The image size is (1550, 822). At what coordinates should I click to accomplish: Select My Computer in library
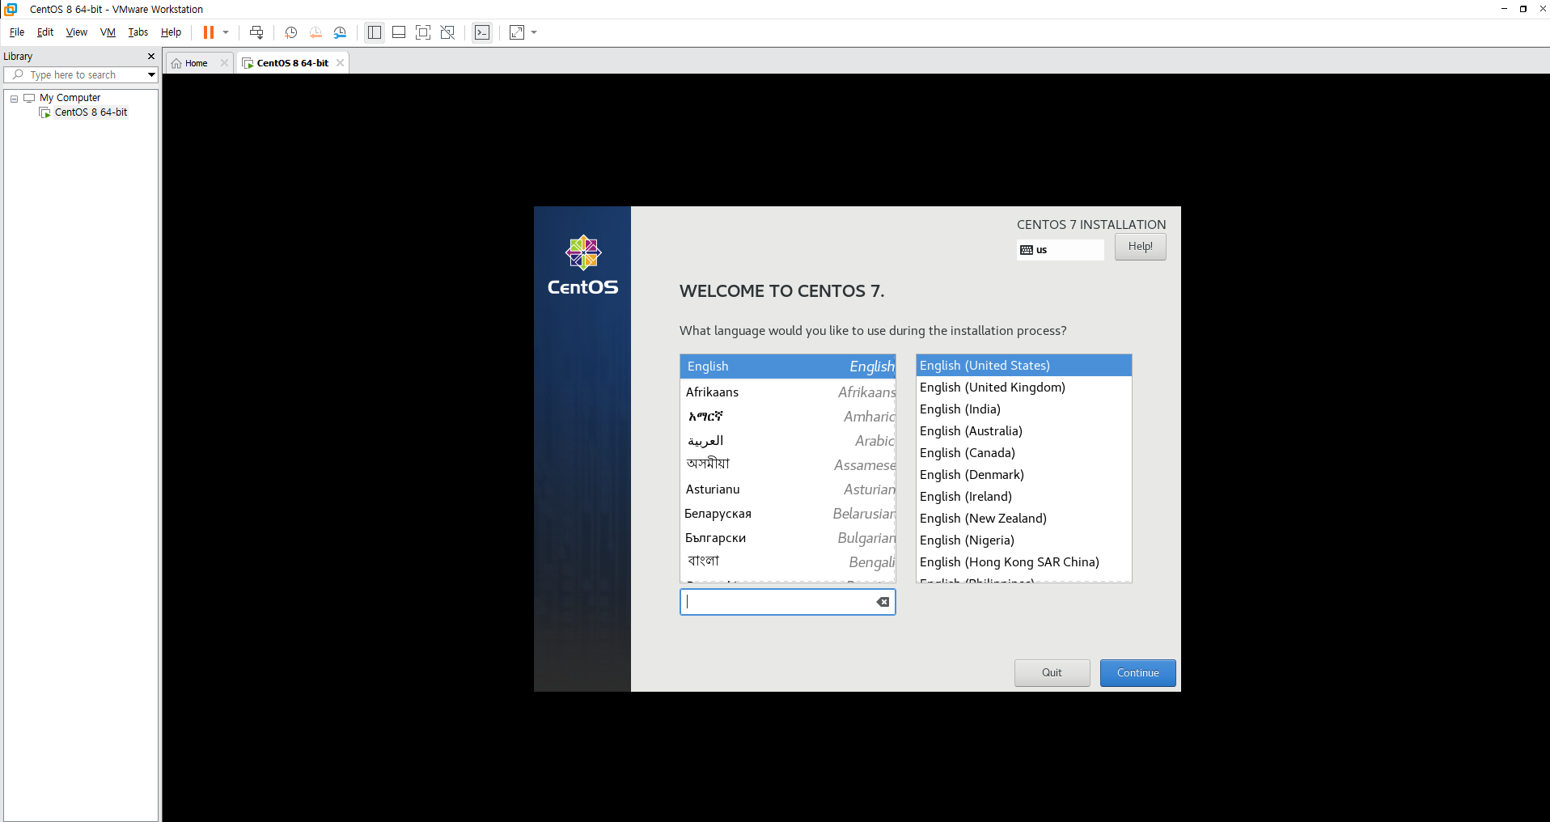click(x=70, y=98)
